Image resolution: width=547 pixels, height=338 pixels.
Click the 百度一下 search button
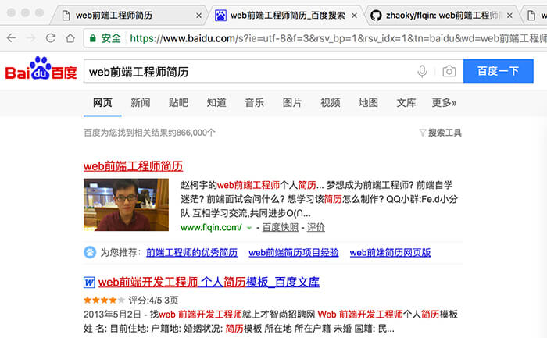click(x=499, y=71)
